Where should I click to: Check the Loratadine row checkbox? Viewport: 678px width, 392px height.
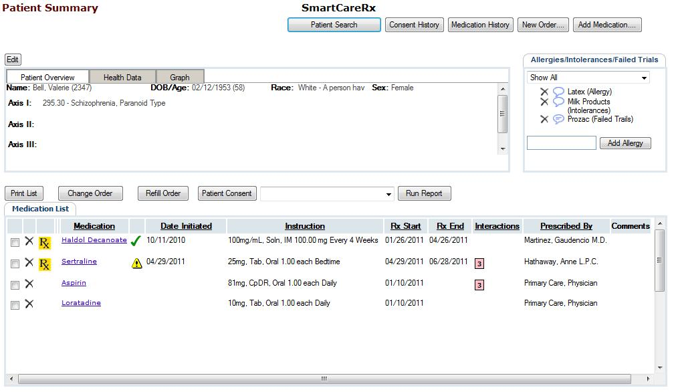15,305
